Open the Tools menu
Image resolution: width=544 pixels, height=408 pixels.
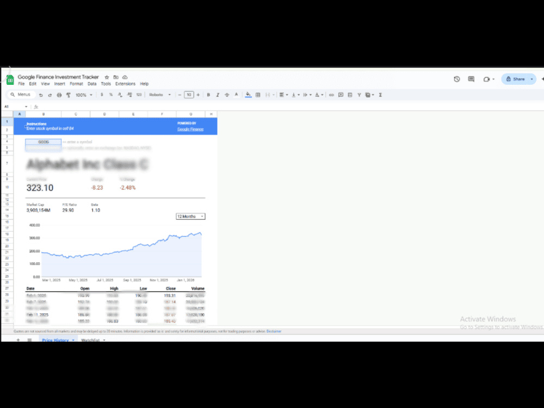pyautogui.click(x=106, y=84)
